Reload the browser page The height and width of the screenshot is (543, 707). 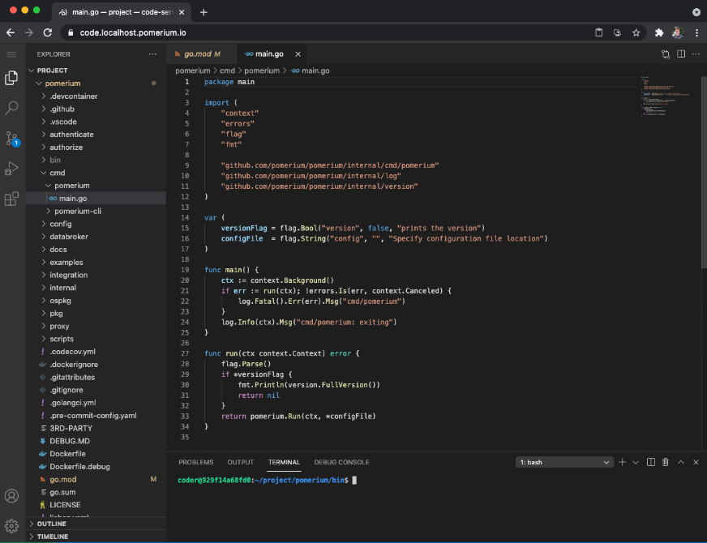click(x=47, y=32)
